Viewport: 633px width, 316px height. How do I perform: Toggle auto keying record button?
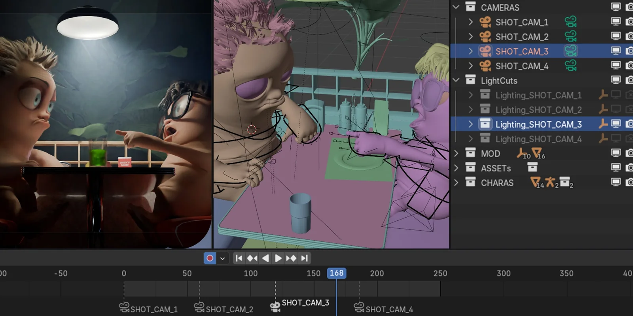click(x=210, y=258)
